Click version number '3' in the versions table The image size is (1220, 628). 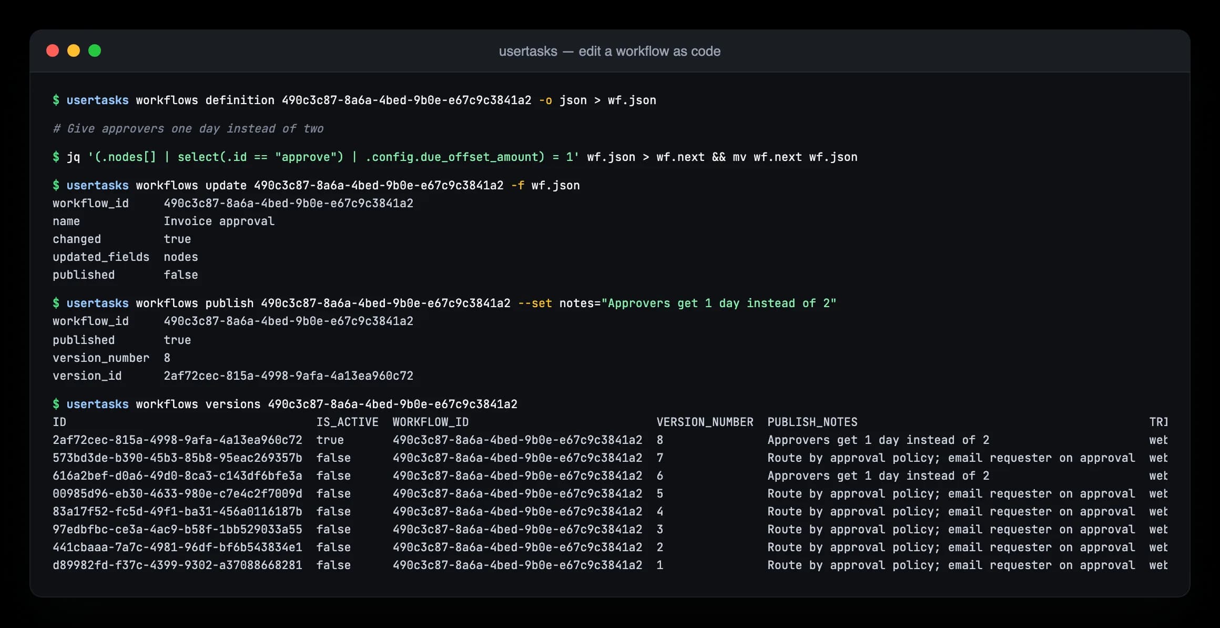tap(660, 529)
